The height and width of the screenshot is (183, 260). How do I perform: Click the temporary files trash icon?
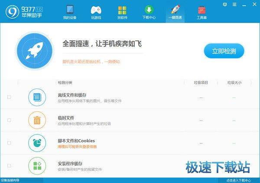37,120
